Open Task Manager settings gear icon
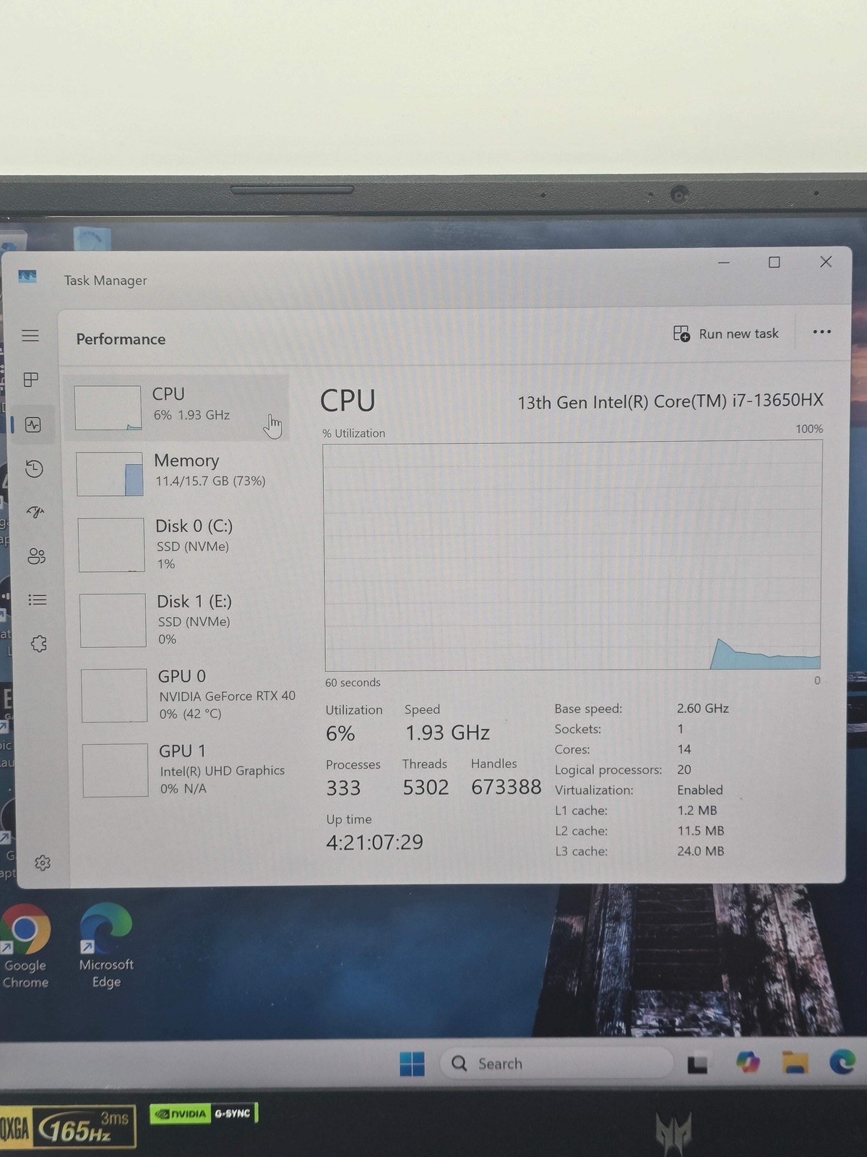This screenshot has height=1157, width=867. pyautogui.click(x=43, y=863)
